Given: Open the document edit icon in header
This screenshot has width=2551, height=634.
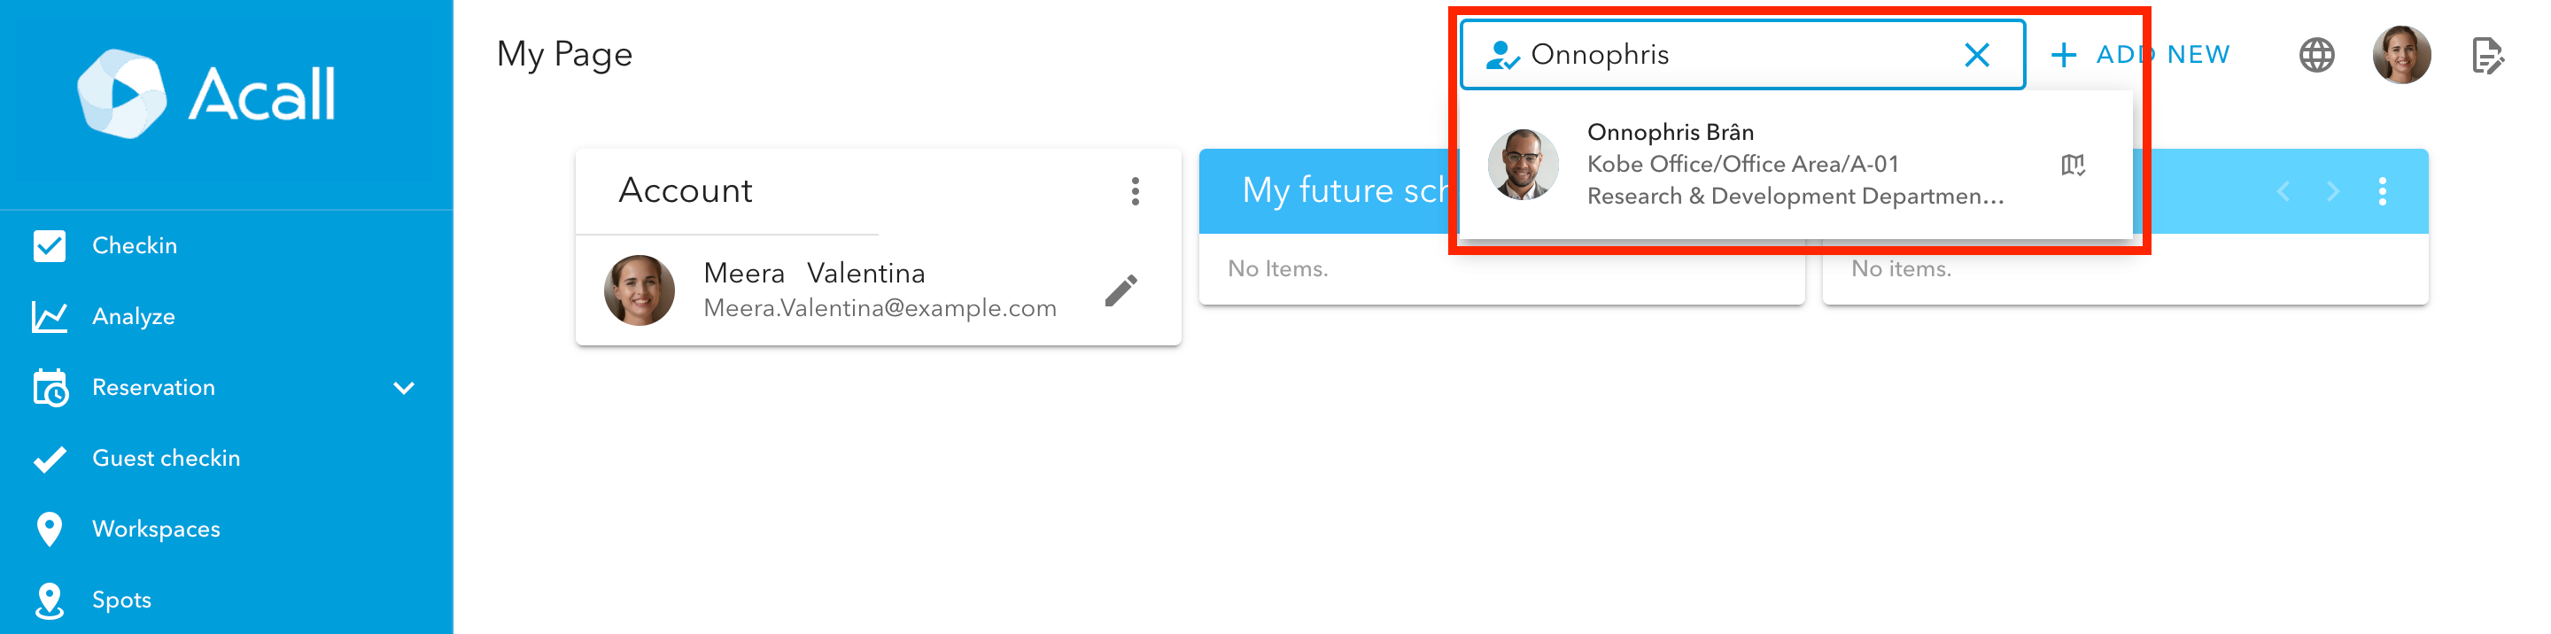Looking at the screenshot, I should (2486, 56).
